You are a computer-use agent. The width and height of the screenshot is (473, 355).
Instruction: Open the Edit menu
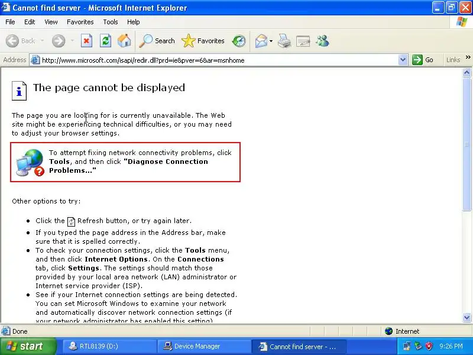coord(30,22)
